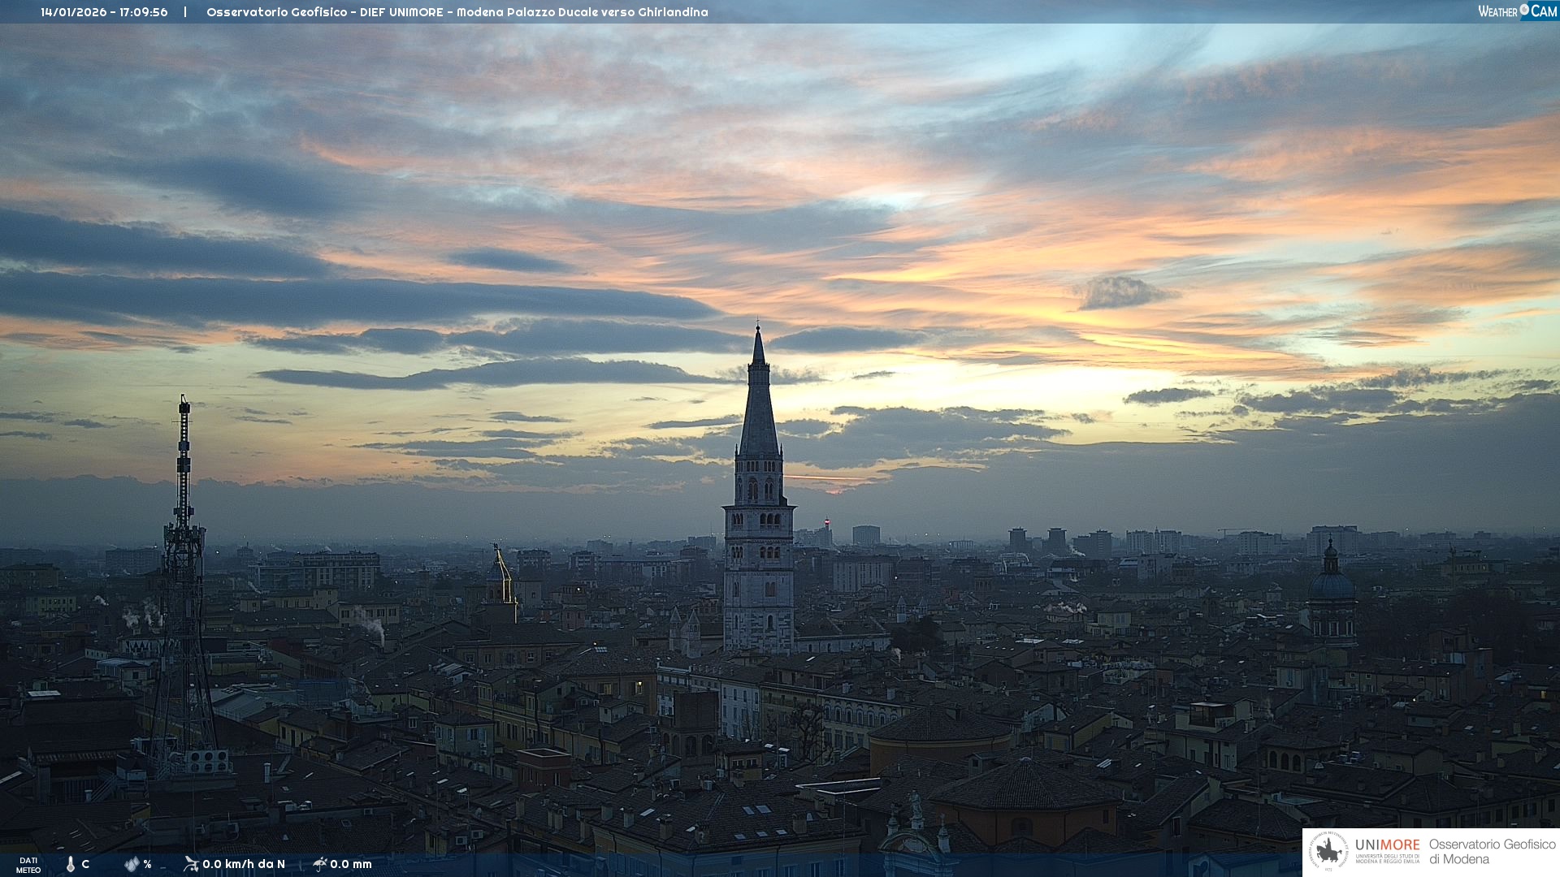Screen dimensions: 1560x877
Task: Click the % humidity unit label
Action: tap(147, 864)
